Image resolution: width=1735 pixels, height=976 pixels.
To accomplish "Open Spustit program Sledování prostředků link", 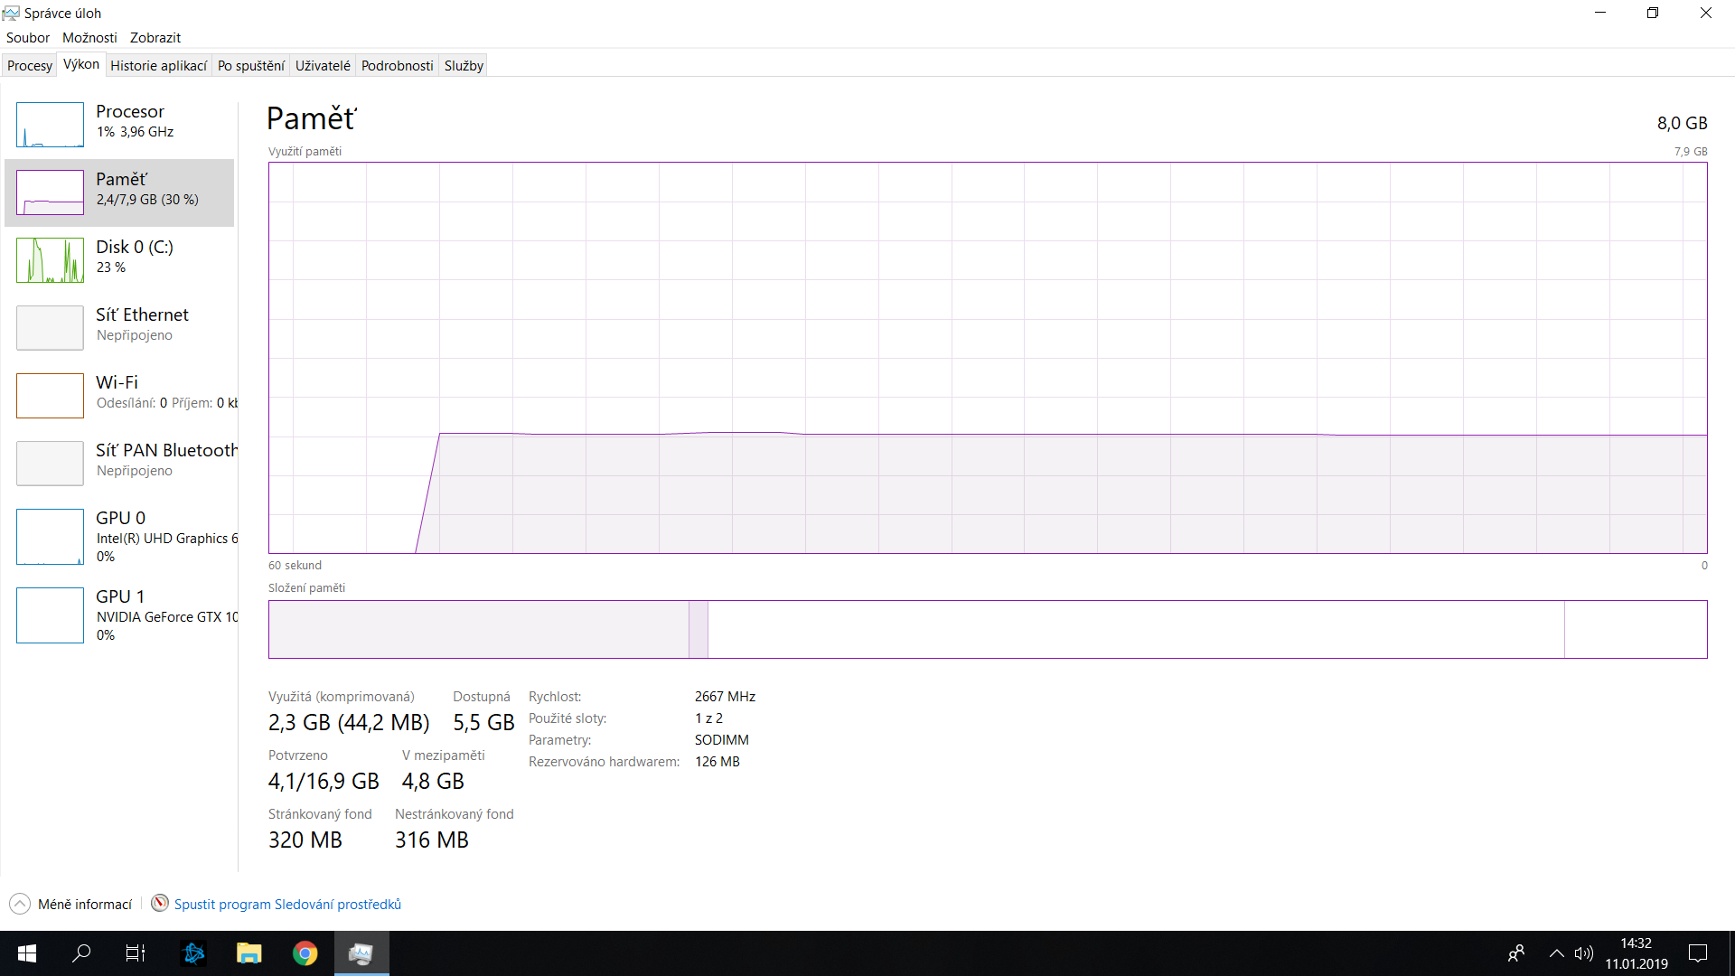I will pyautogui.click(x=287, y=905).
